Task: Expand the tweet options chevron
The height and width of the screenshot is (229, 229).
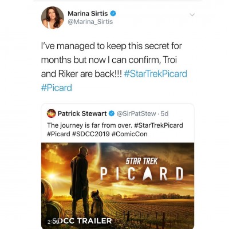Action: point(192,15)
